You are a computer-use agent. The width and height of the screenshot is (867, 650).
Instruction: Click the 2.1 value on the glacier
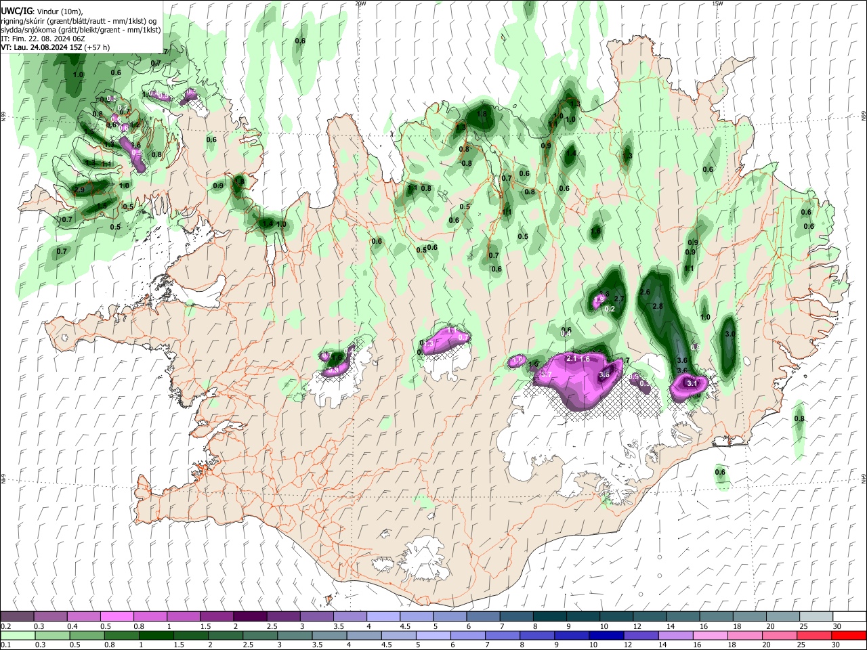[x=570, y=358]
